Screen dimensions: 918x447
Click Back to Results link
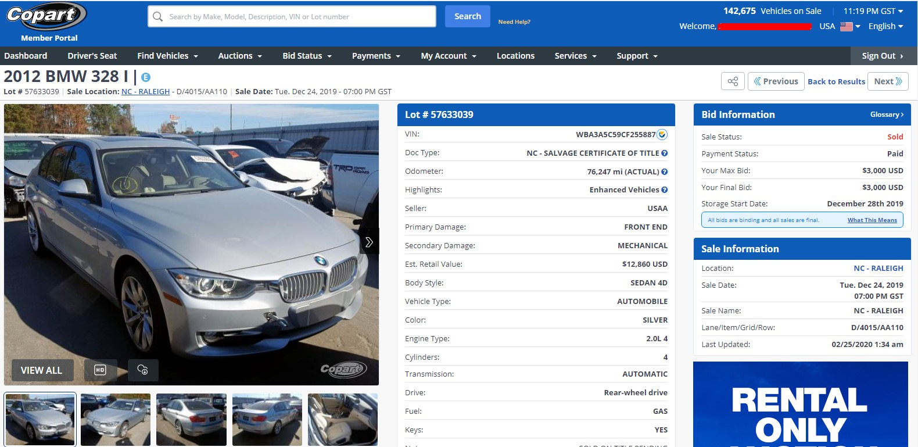point(836,81)
